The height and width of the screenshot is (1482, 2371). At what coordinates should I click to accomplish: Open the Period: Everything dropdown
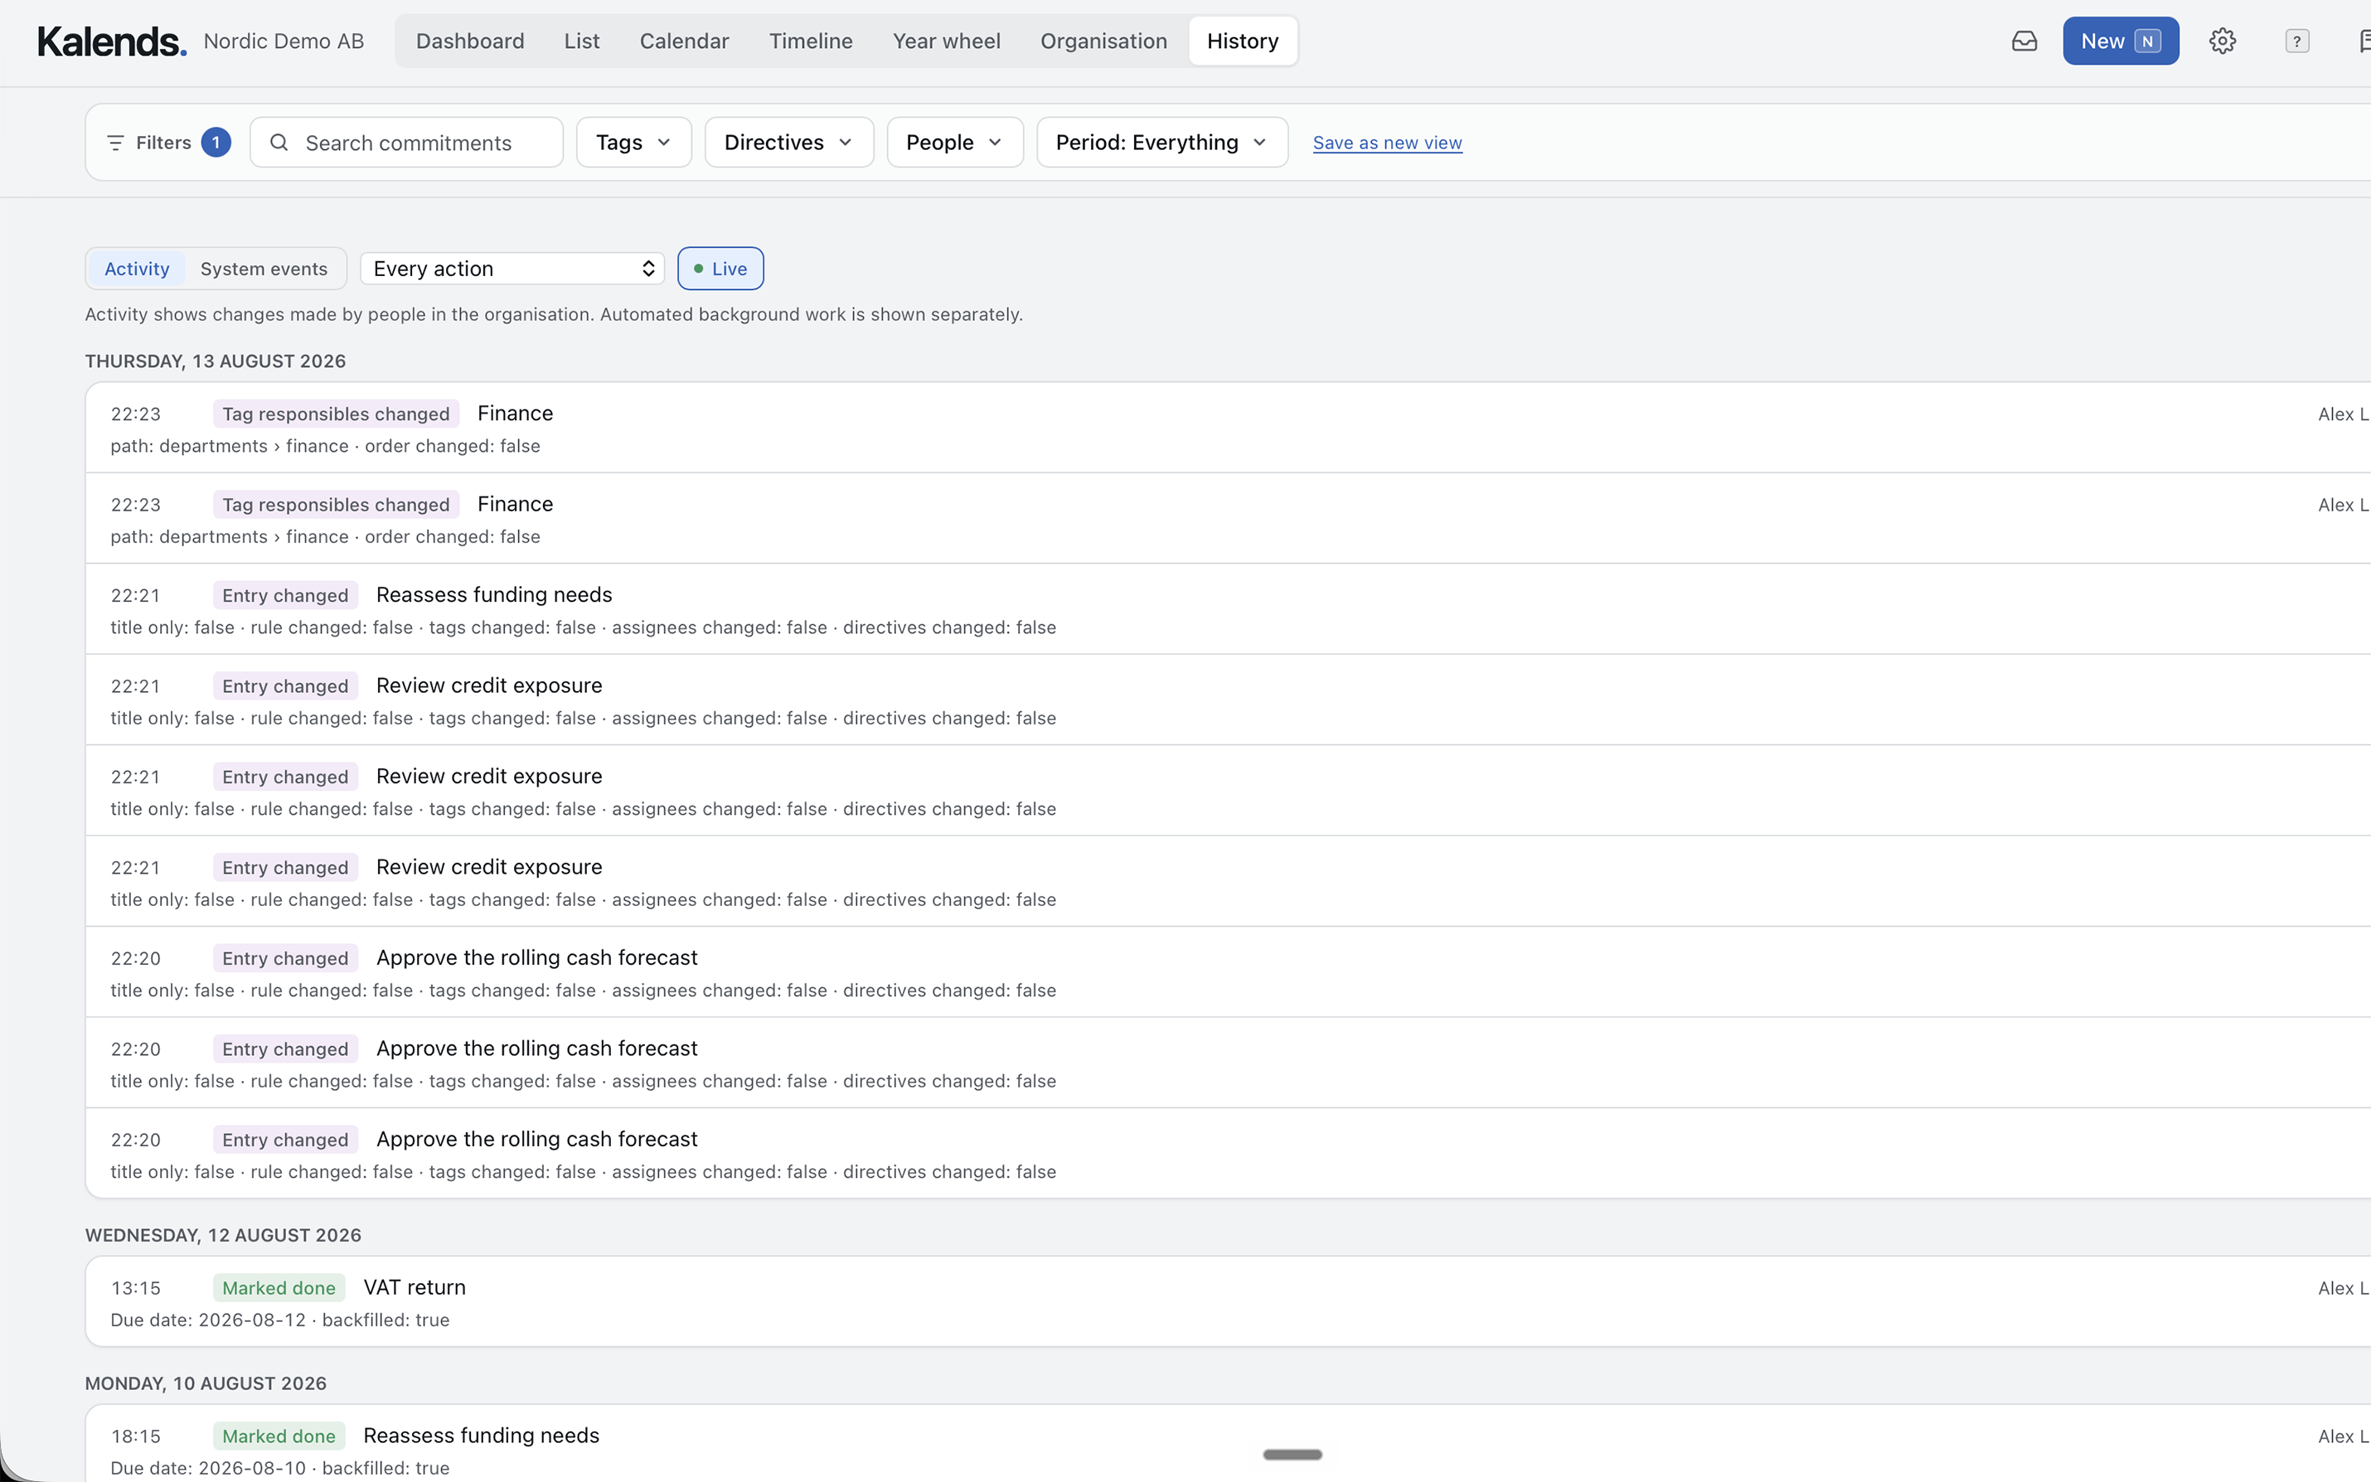point(1162,142)
